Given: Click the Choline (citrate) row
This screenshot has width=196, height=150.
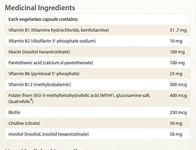Looking at the screenshot, I should [x=98, y=123].
